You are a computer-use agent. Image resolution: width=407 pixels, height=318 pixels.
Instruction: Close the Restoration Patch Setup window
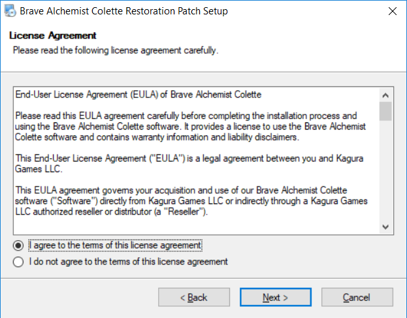[x=392, y=11]
